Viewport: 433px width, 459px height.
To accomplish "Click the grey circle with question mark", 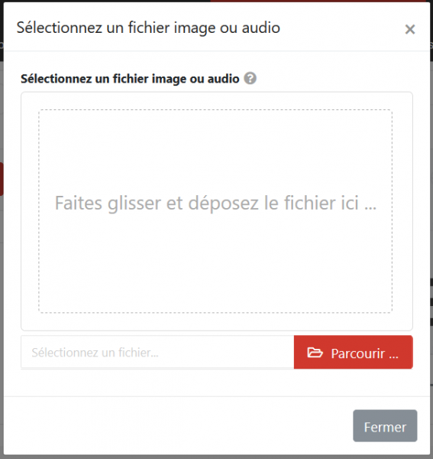I will pos(250,79).
